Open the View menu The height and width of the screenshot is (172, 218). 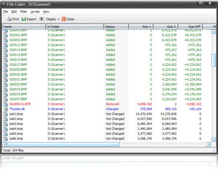(x=46, y=12)
